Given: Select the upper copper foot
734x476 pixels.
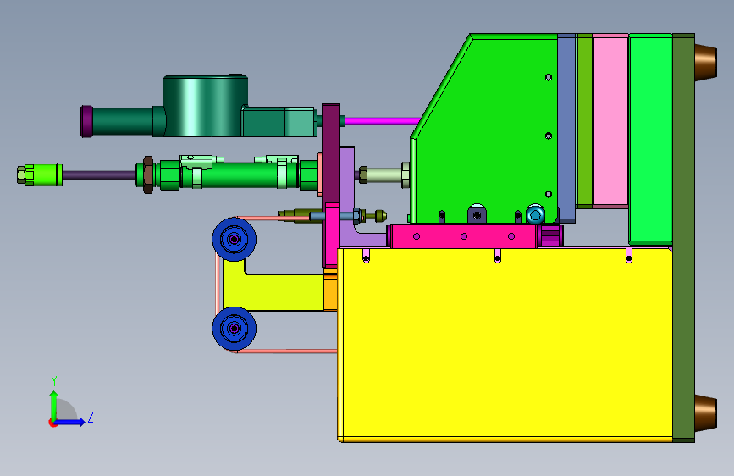Looking at the screenshot, I should coord(706,62).
